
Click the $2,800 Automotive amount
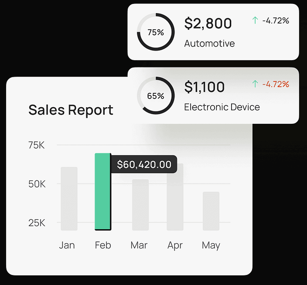[208, 24]
